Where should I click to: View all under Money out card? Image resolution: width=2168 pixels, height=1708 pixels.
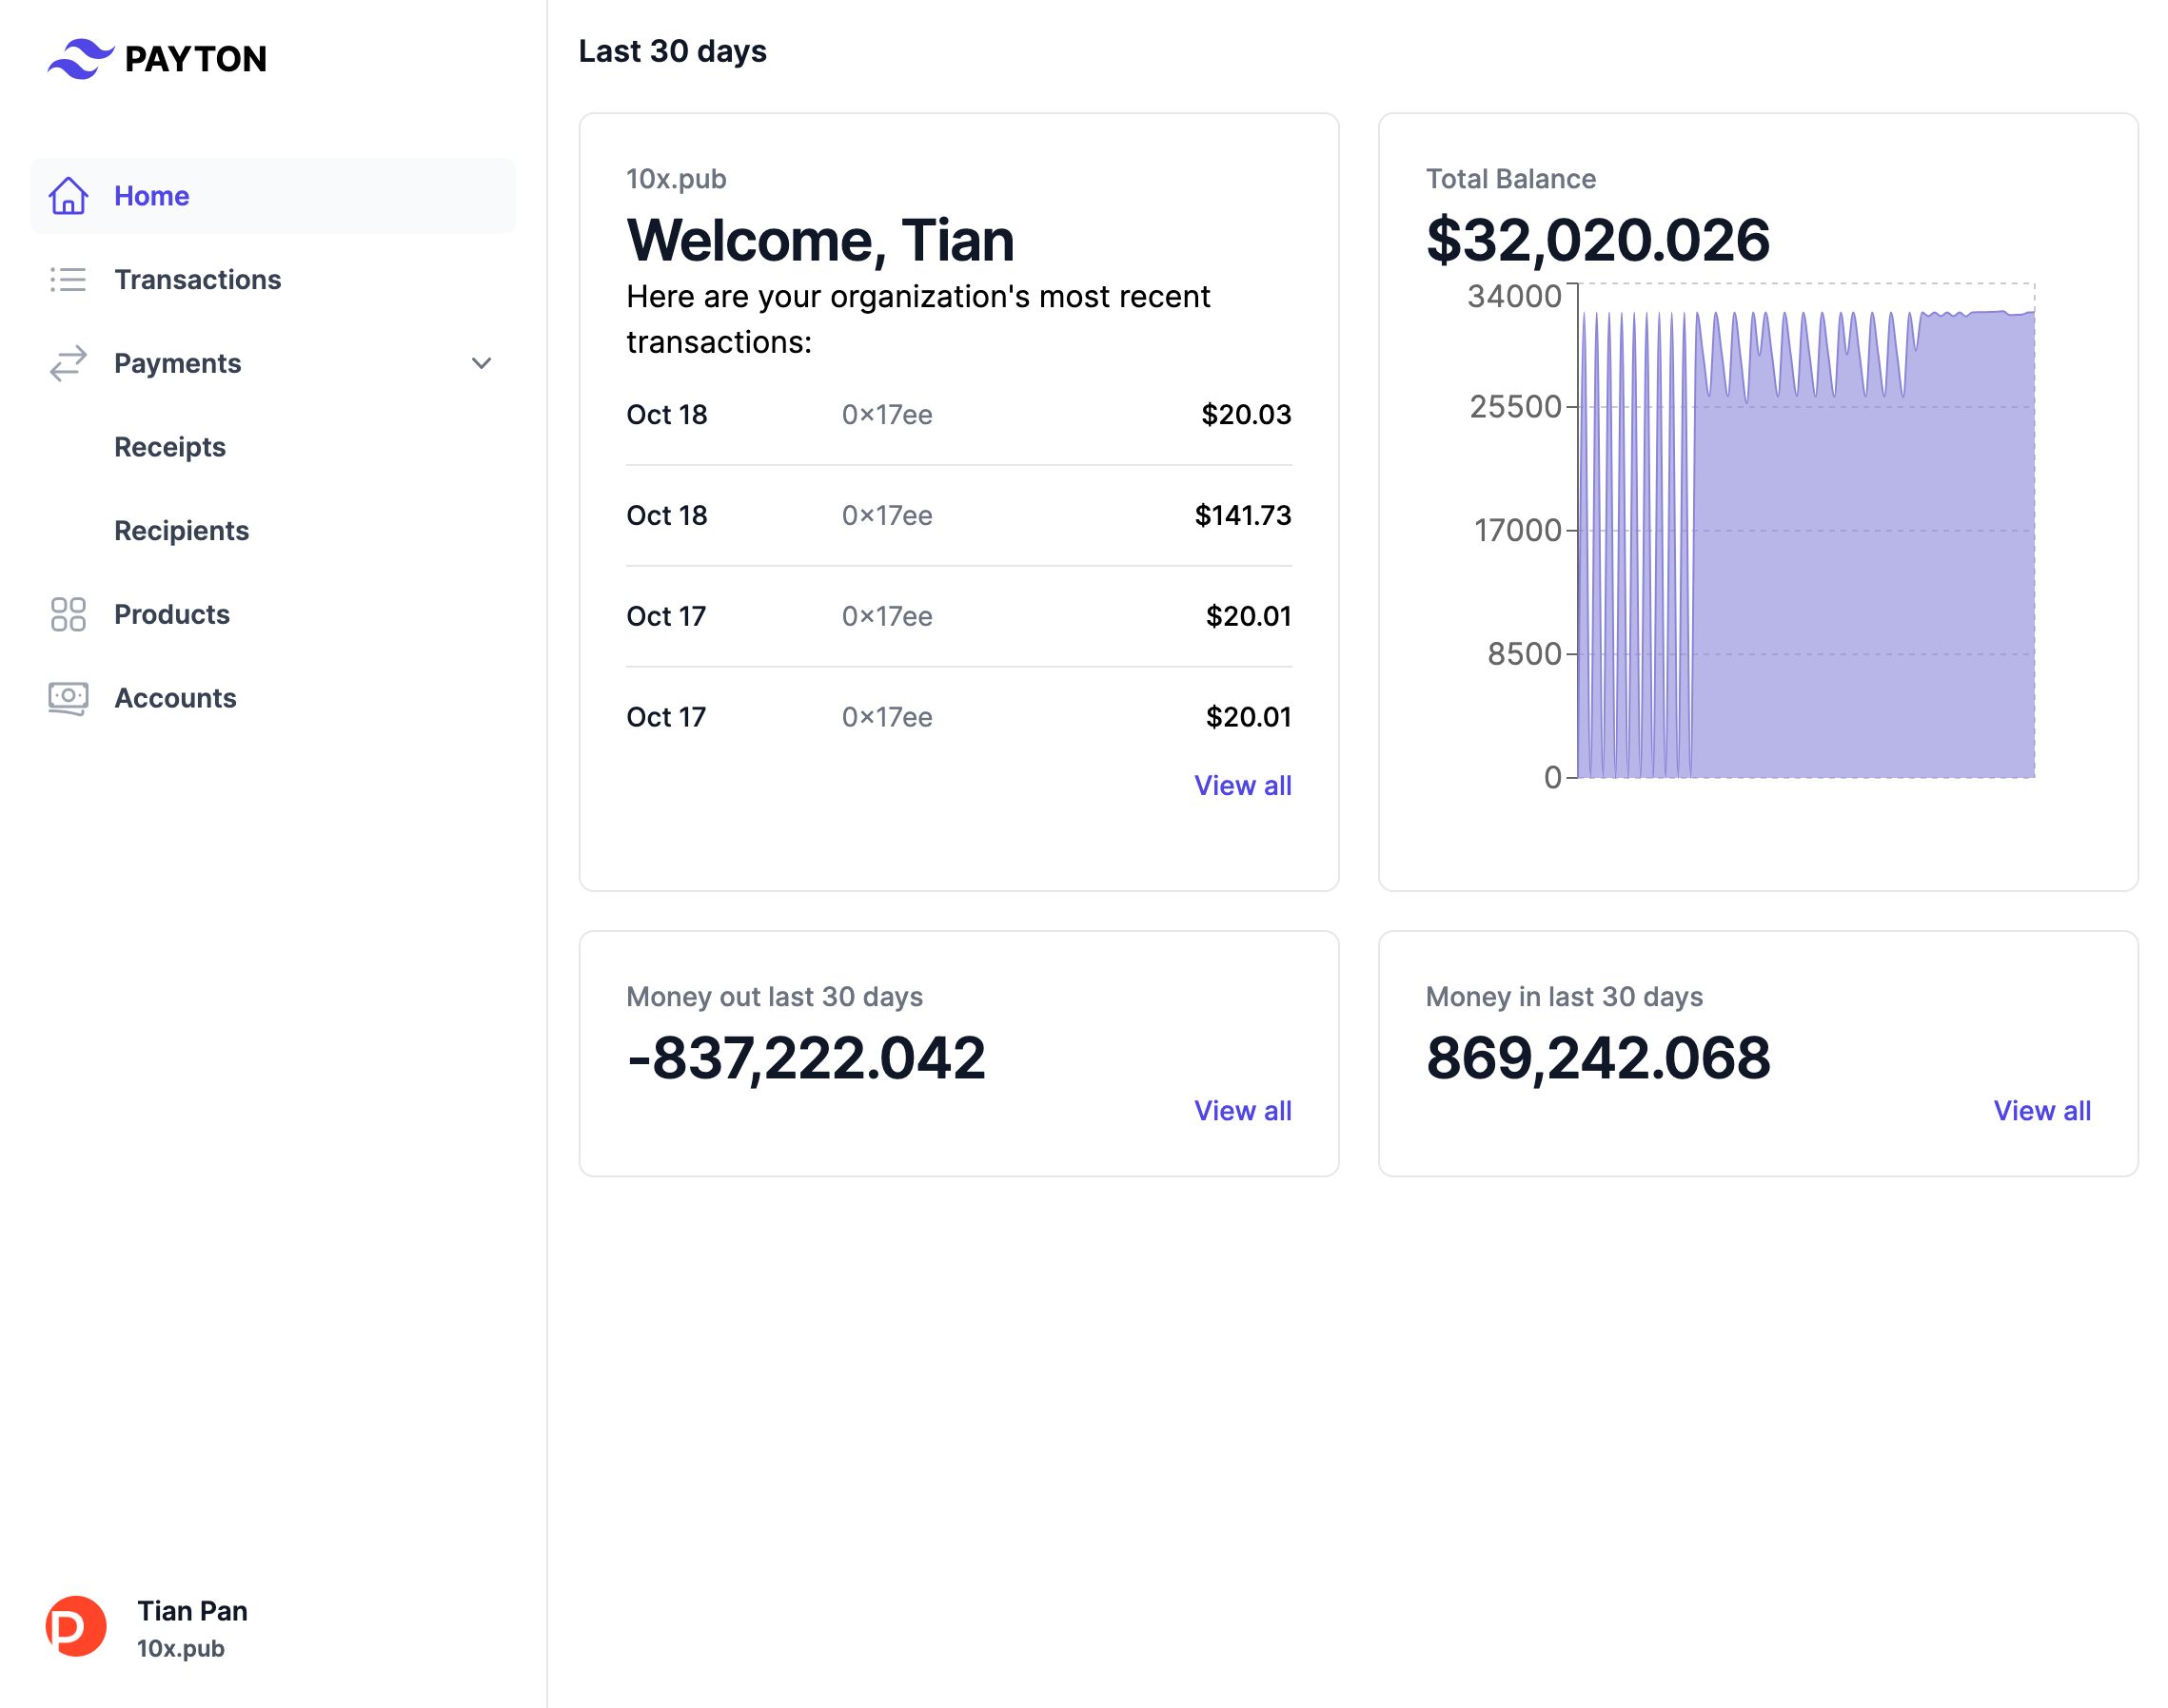pos(1243,1111)
